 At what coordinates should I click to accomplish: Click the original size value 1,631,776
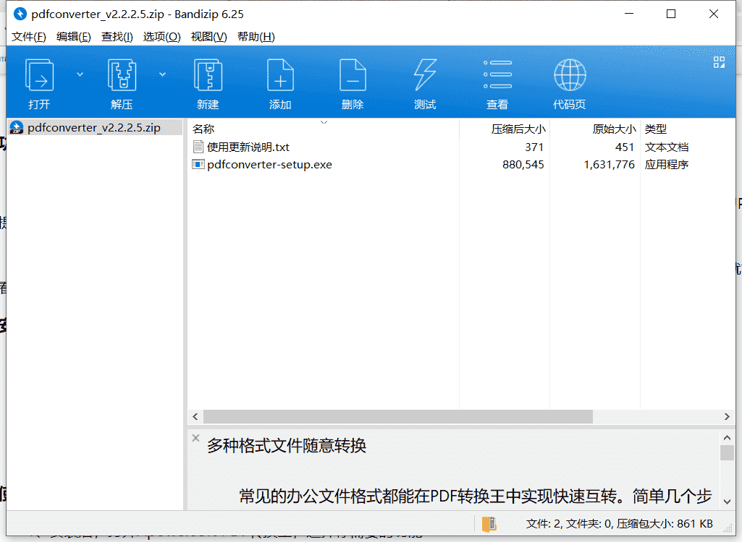(x=609, y=165)
